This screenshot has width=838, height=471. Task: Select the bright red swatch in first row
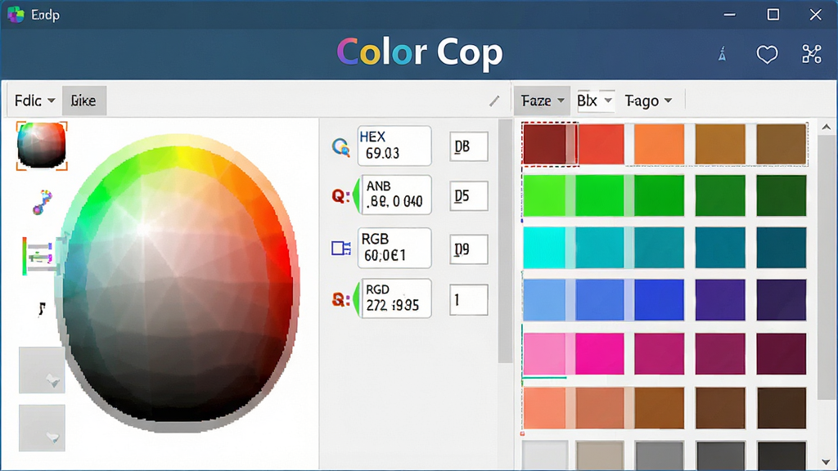point(601,144)
